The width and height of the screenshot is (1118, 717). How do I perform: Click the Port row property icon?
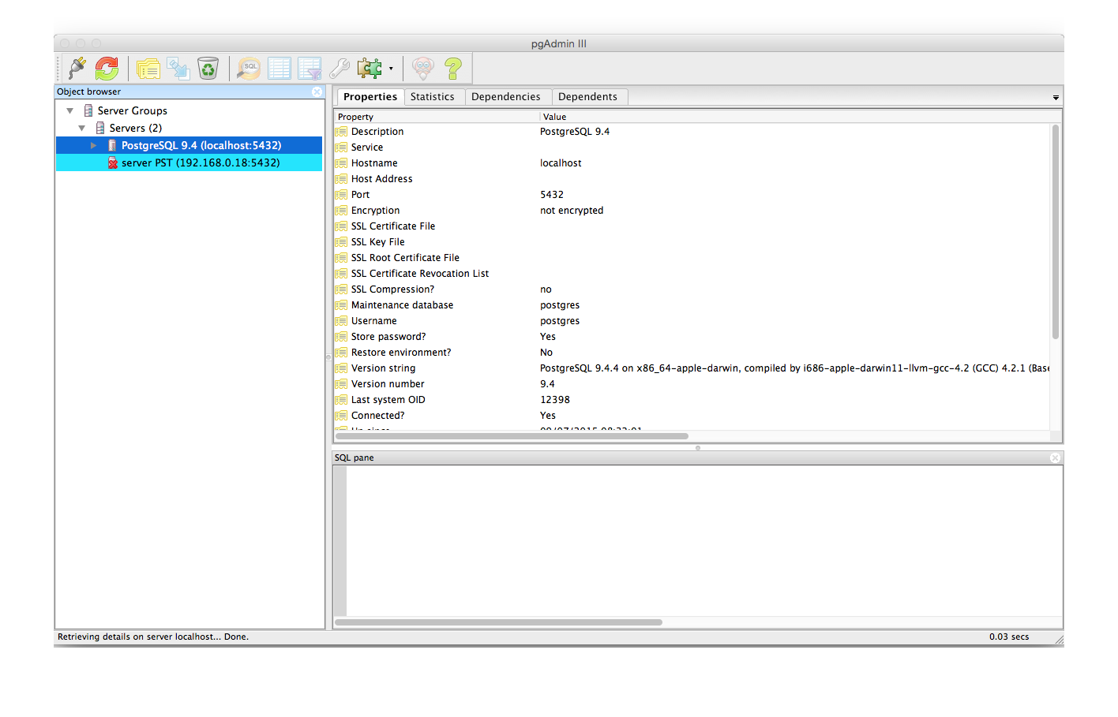tap(341, 195)
